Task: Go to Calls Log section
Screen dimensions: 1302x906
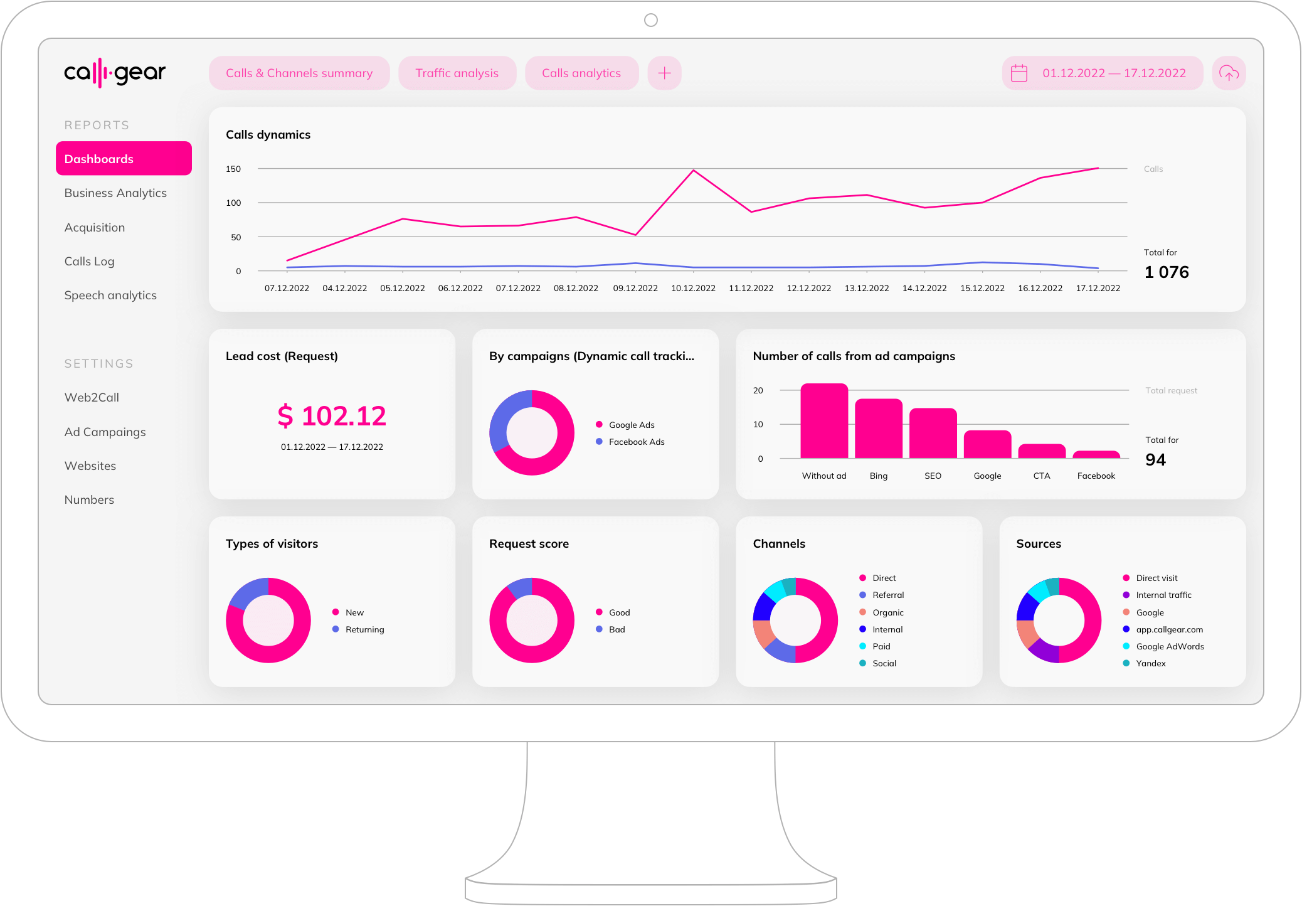Action: pos(89,262)
